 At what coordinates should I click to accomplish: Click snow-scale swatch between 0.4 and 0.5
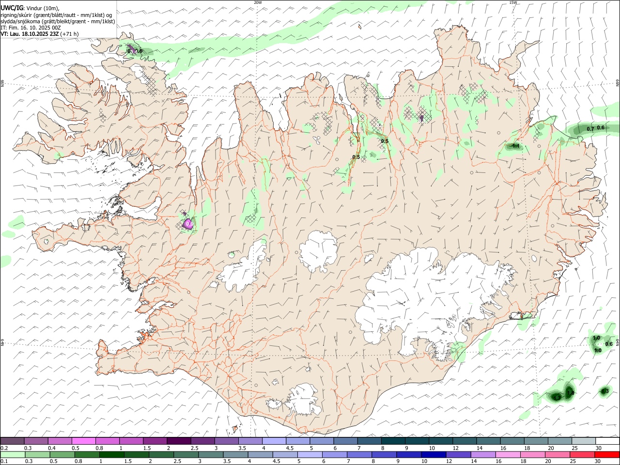click(x=60, y=441)
